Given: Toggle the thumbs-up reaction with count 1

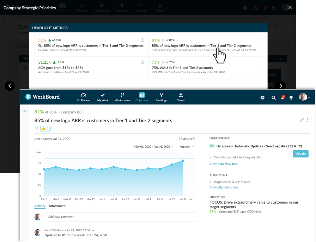Looking at the screenshot, I should click(46, 128).
